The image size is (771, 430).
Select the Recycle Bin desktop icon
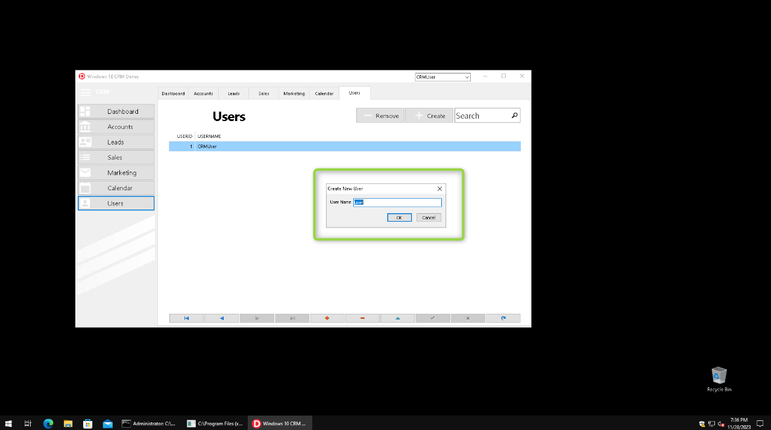click(x=719, y=379)
